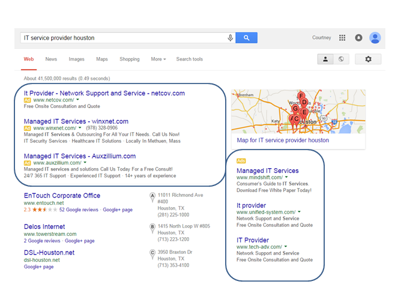Switch to the Shopping tab
The width and height of the screenshot is (401, 296).
click(x=130, y=59)
